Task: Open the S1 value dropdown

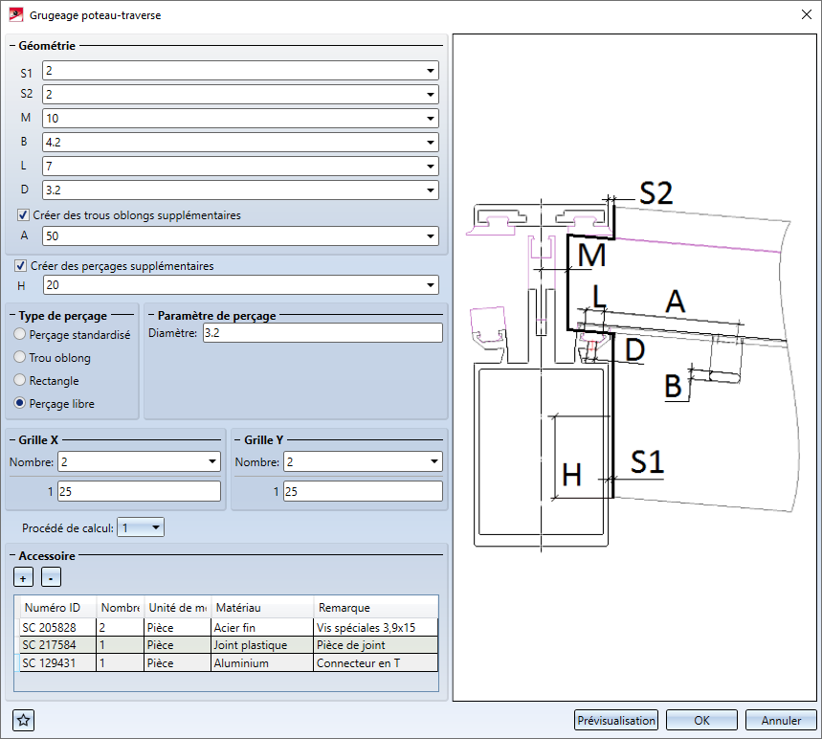Action: (431, 71)
